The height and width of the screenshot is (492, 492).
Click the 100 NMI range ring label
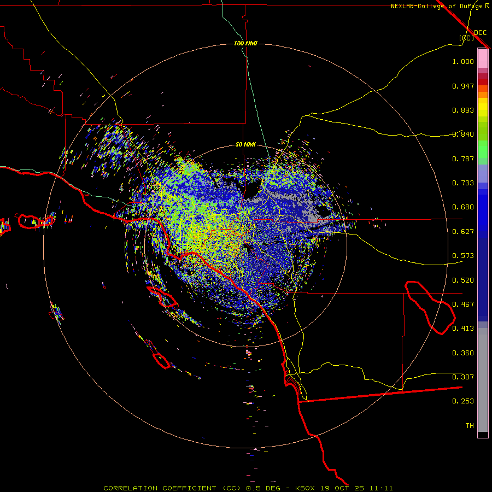(x=245, y=43)
